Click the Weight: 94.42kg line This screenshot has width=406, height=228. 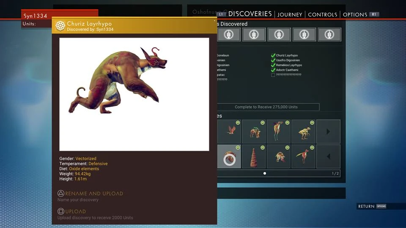pos(75,174)
